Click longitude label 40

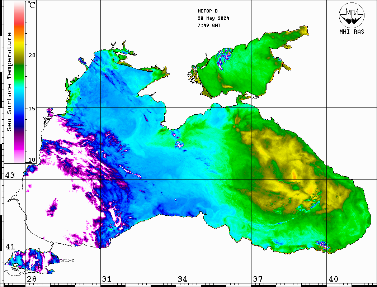(x=333, y=279)
